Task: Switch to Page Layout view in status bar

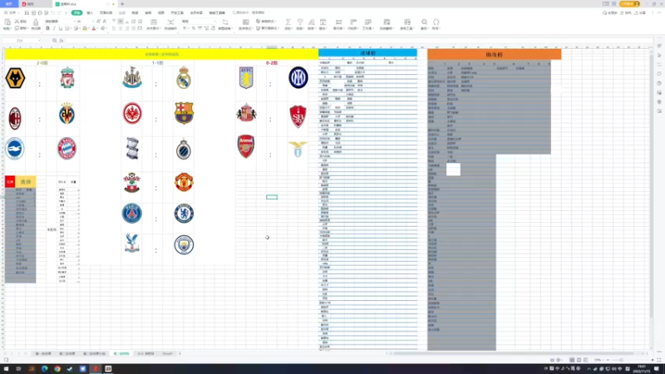Action: [579, 360]
